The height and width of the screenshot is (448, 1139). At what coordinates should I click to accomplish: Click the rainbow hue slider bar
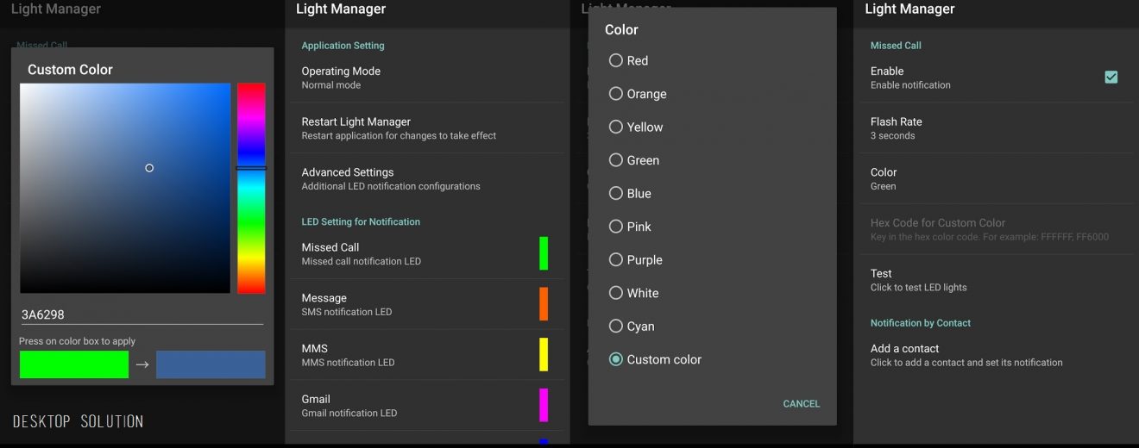[251, 188]
